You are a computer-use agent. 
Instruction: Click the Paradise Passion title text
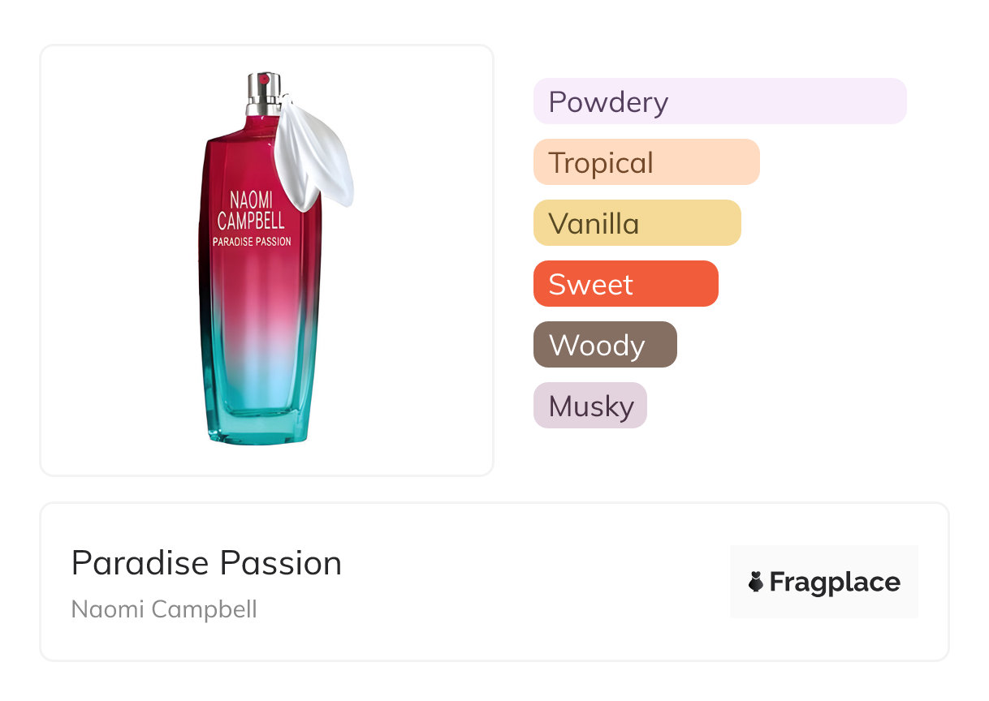point(206,563)
